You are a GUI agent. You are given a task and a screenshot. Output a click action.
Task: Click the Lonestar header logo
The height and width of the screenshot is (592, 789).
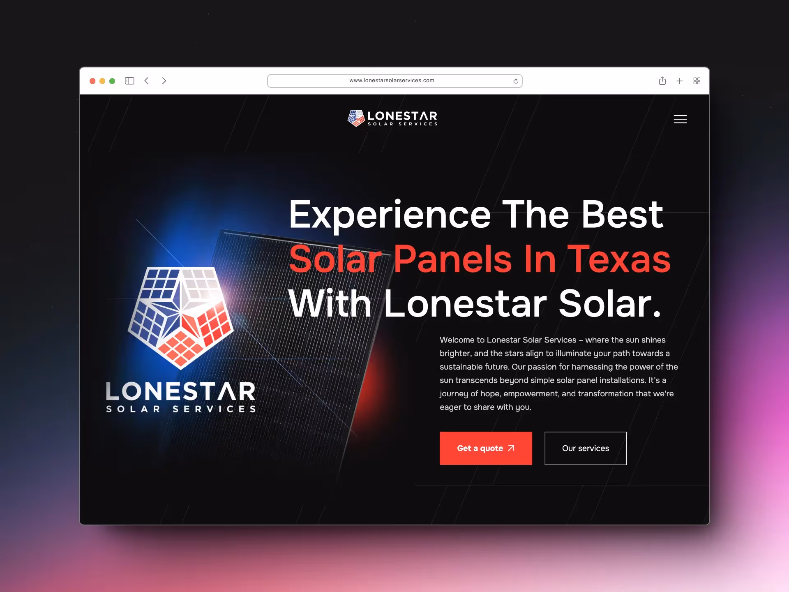(x=392, y=118)
